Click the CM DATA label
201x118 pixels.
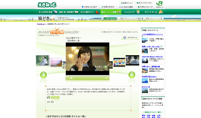click(x=55, y=97)
